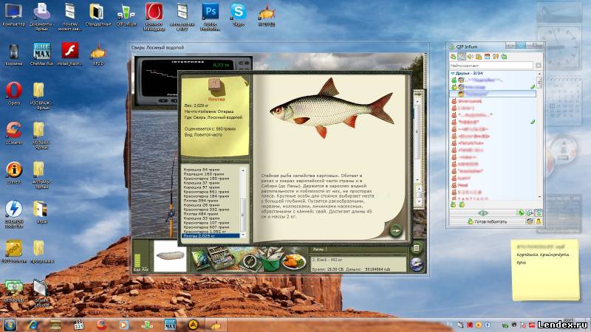Open the Корзина recycle bin icon
The image size is (591, 332).
(x=13, y=54)
